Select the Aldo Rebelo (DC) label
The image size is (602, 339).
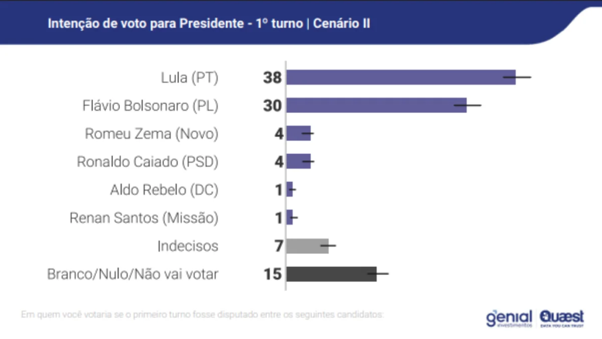click(164, 190)
